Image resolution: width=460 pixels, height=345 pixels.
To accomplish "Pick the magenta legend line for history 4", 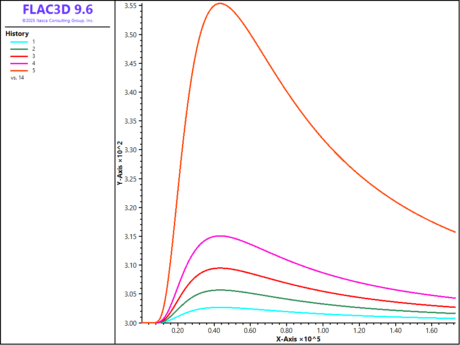I will pyautogui.click(x=19, y=63).
